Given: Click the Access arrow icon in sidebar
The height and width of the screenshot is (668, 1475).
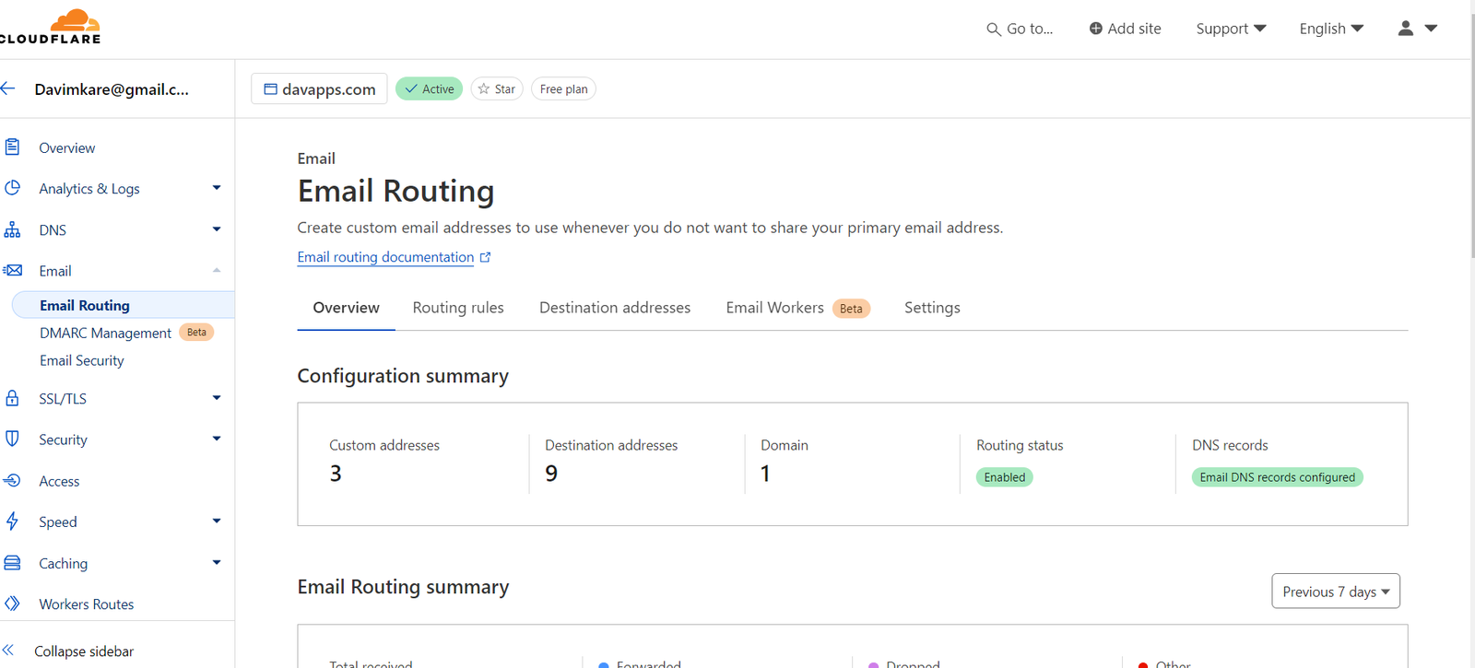Looking at the screenshot, I should (12, 480).
